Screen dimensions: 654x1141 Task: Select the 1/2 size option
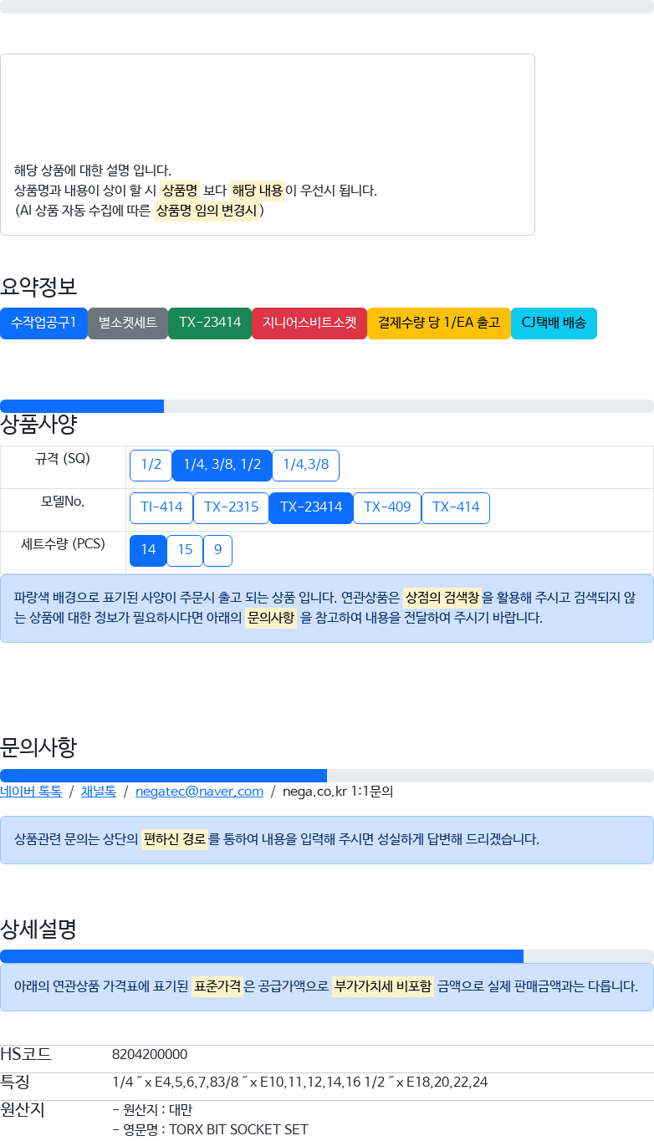pos(151,466)
